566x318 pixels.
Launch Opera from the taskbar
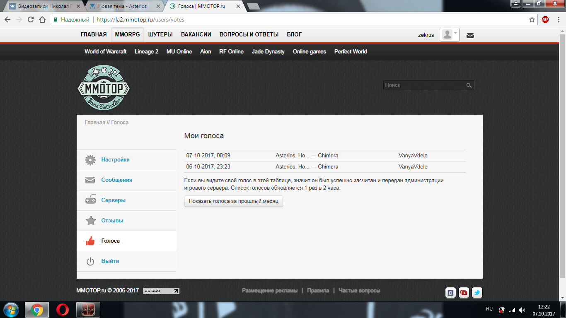click(63, 310)
